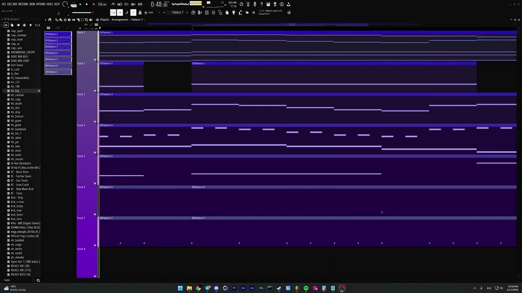The width and height of the screenshot is (522, 293).
Task: Open the Pattern 7 pattern selector dropdown
Action: 178,13
